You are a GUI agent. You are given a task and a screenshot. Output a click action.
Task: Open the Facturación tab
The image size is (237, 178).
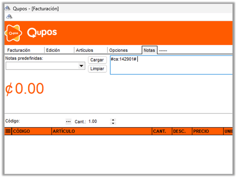[19, 50]
